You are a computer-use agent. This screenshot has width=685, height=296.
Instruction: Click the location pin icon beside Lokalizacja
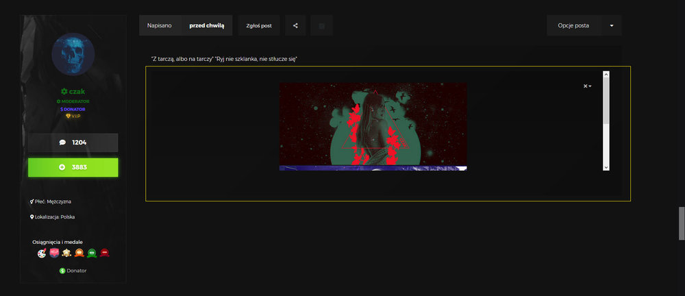(x=32, y=217)
